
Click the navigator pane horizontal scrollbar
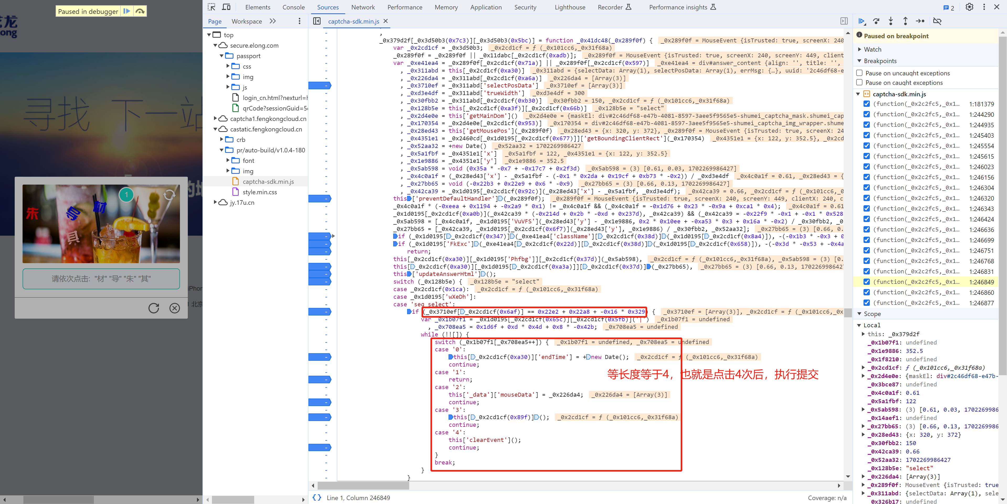click(x=233, y=499)
